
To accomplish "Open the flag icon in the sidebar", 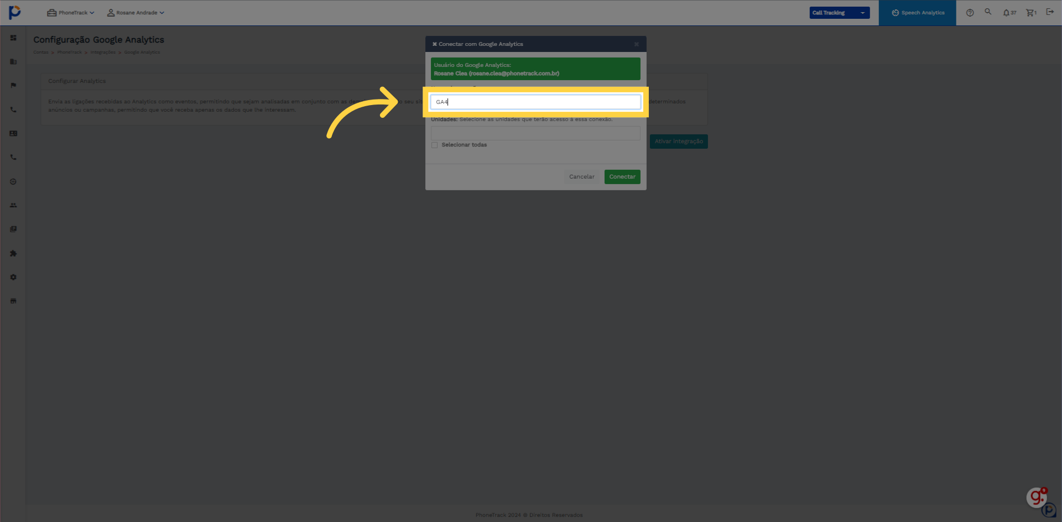I will (13, 85).
